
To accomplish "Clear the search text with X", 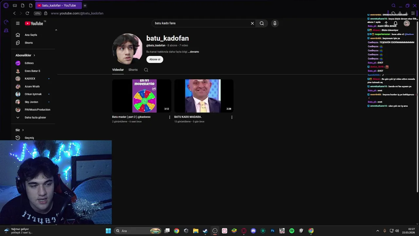I will pyautogui.click(x=252, y=23).
